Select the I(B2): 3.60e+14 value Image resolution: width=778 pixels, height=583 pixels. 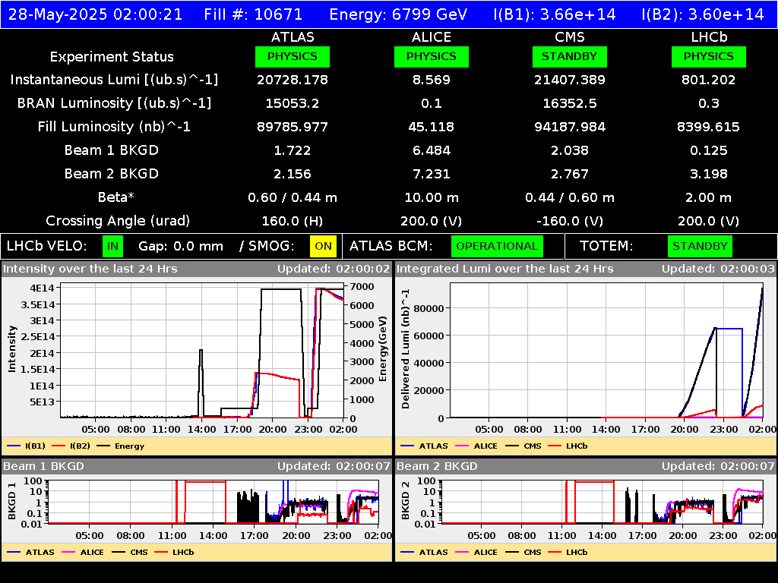coord(703,14)
